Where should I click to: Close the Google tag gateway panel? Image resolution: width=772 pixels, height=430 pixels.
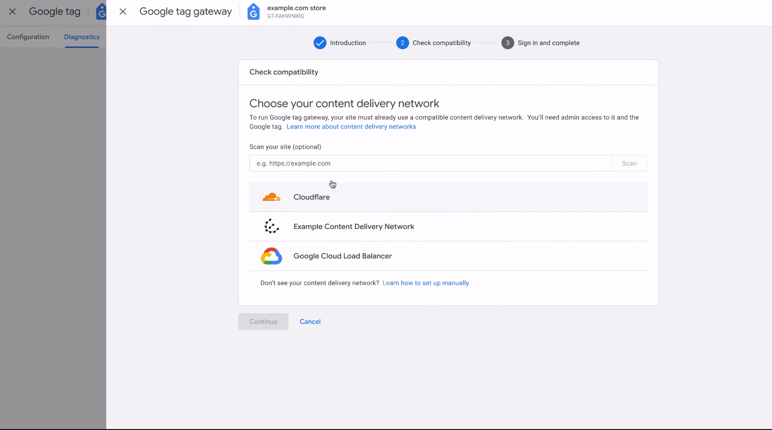click(123, 12)
